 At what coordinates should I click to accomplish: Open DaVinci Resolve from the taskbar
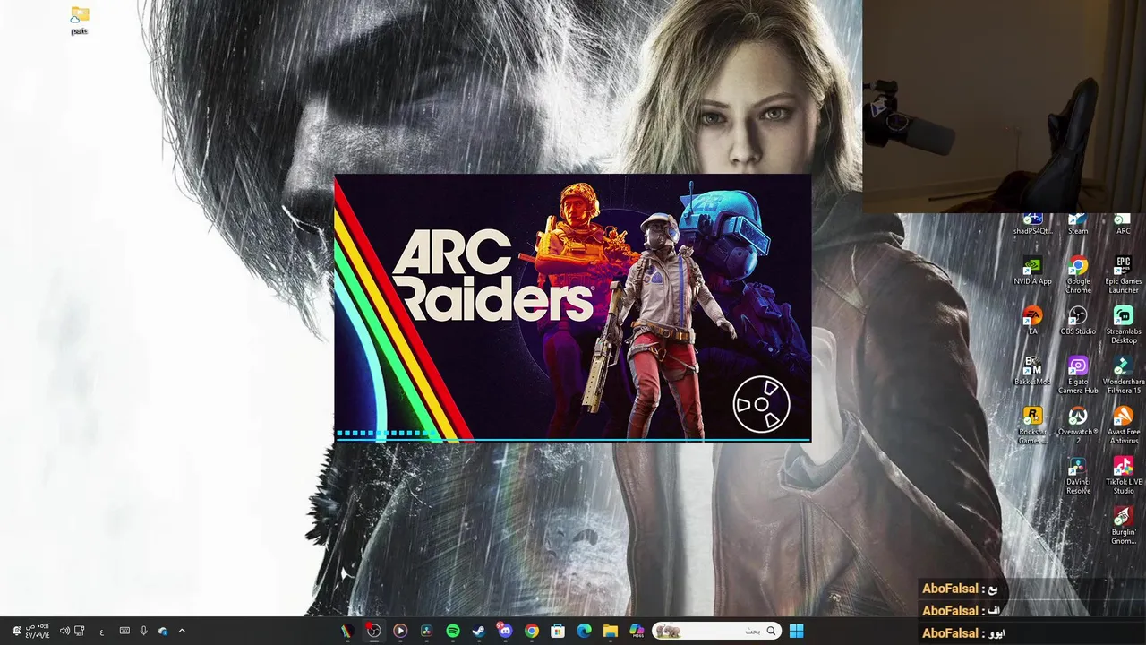pyautogui.click(x=426, y=631)
